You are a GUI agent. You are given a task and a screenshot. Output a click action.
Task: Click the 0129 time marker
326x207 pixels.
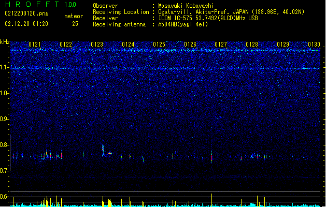(283, 45)
